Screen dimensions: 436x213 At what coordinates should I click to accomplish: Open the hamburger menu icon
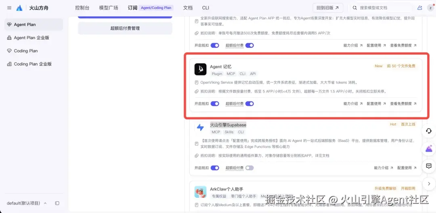9,8
